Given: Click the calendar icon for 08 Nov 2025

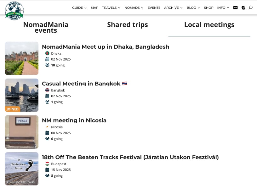Looking at the screenshot, I should tap(47, 133).
